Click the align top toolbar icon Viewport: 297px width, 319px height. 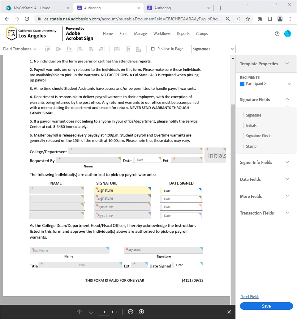(x=47, y=49)
